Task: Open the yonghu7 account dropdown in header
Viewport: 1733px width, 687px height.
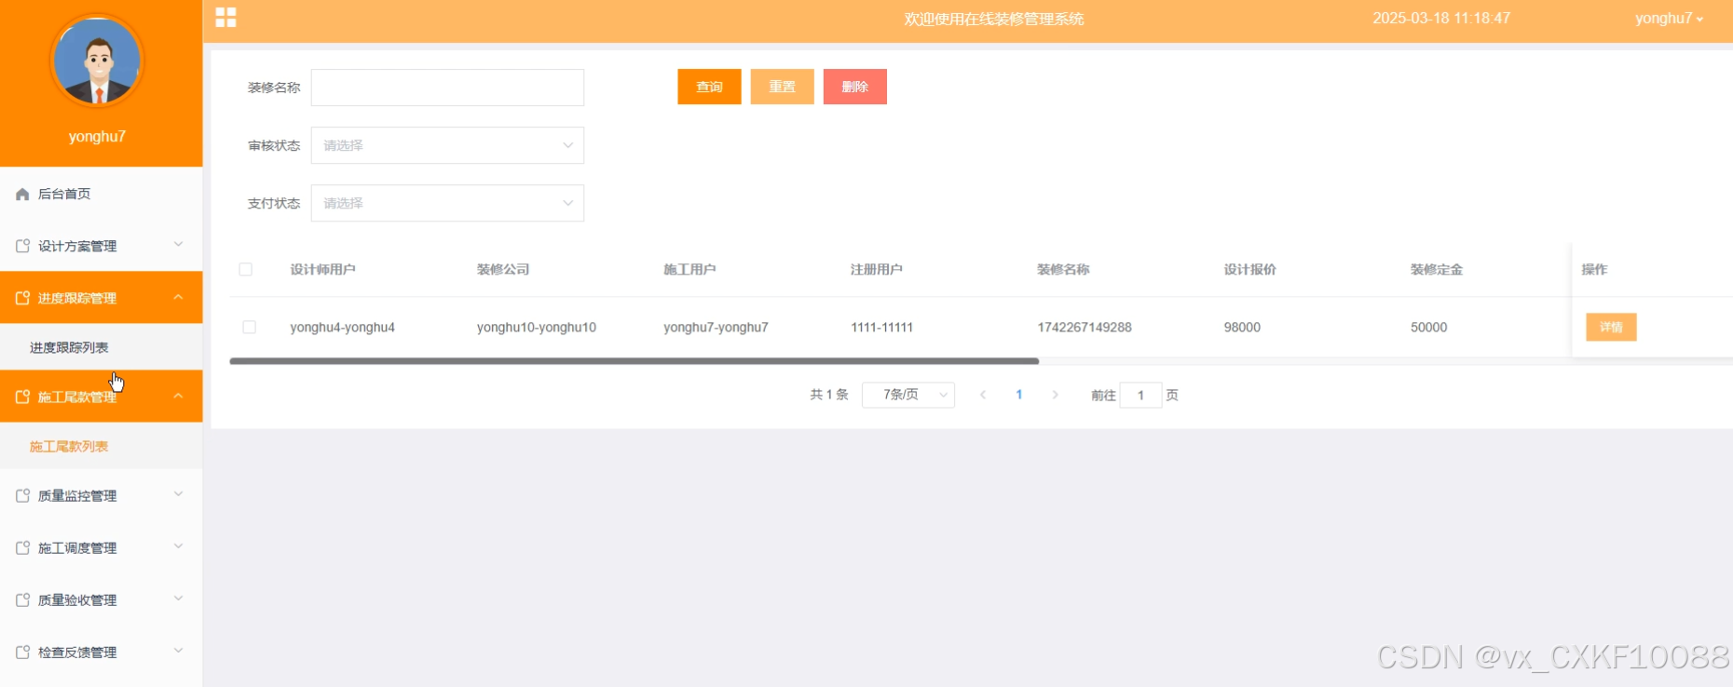Action: click(x=1669, y=19)
